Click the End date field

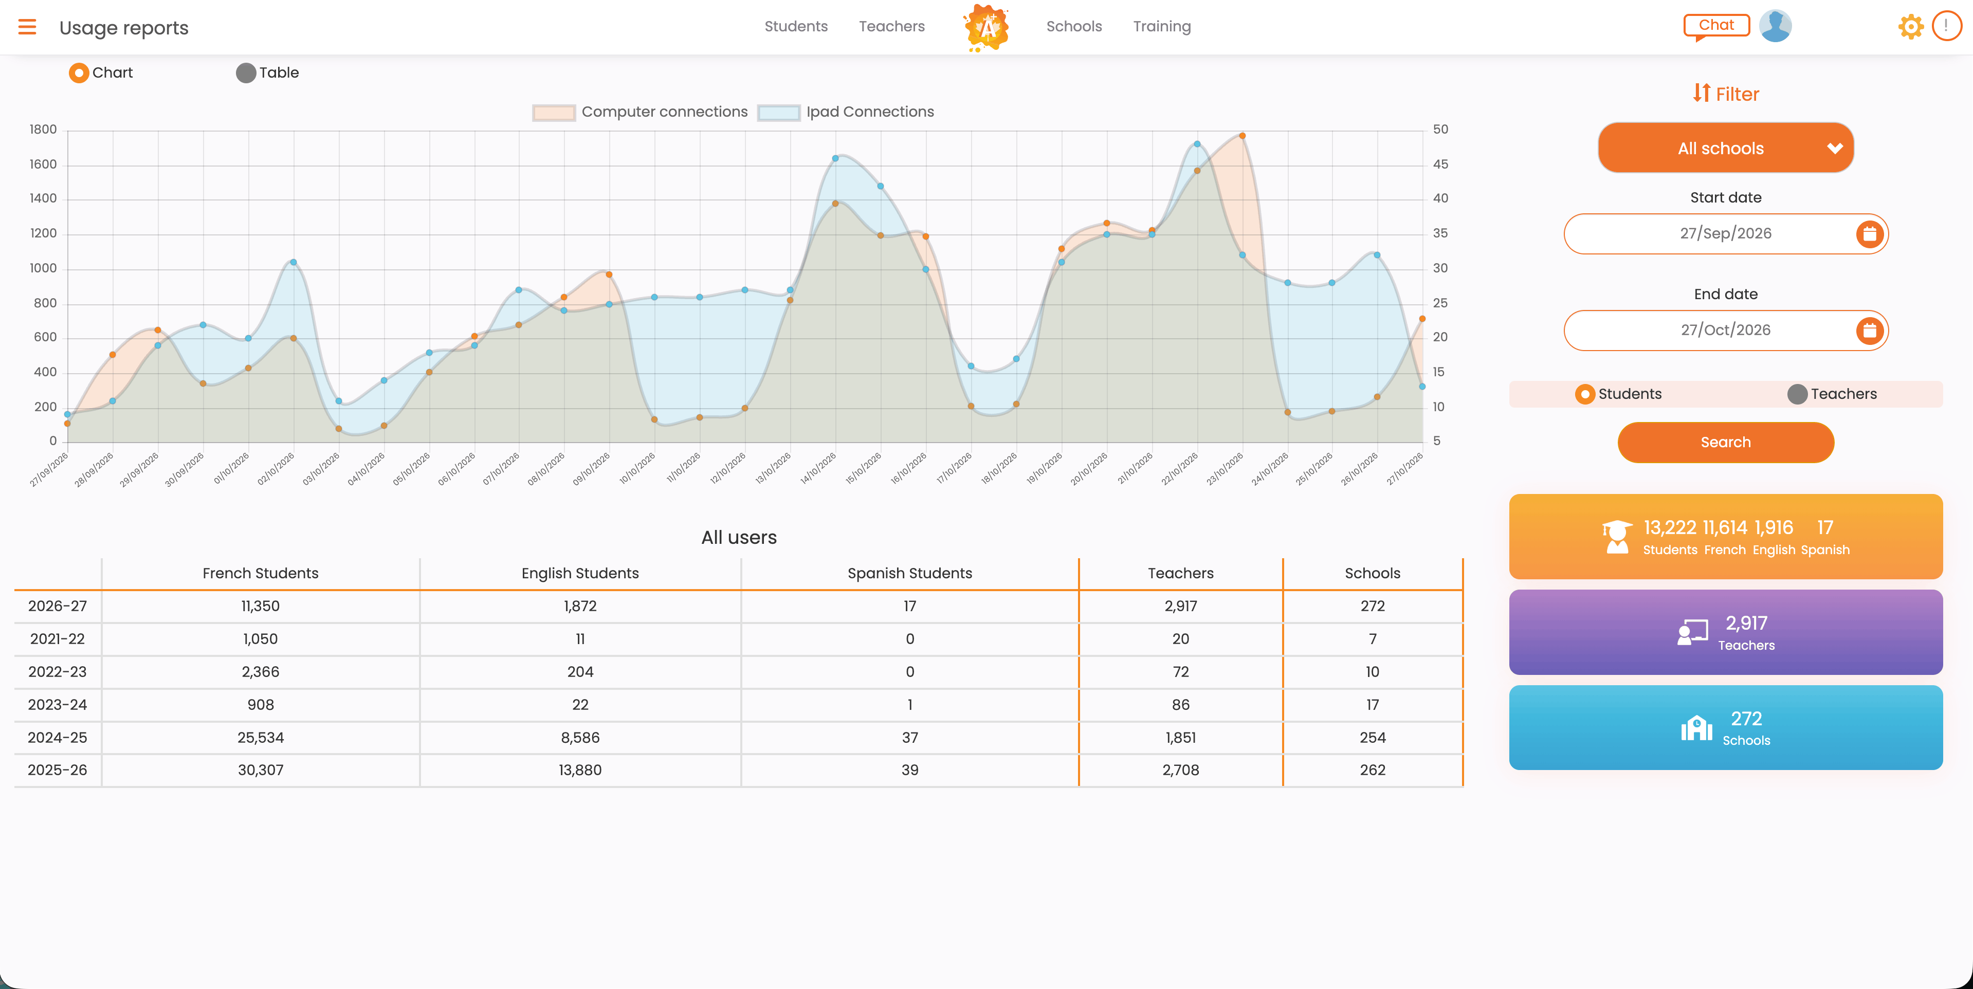(1726, 330)
